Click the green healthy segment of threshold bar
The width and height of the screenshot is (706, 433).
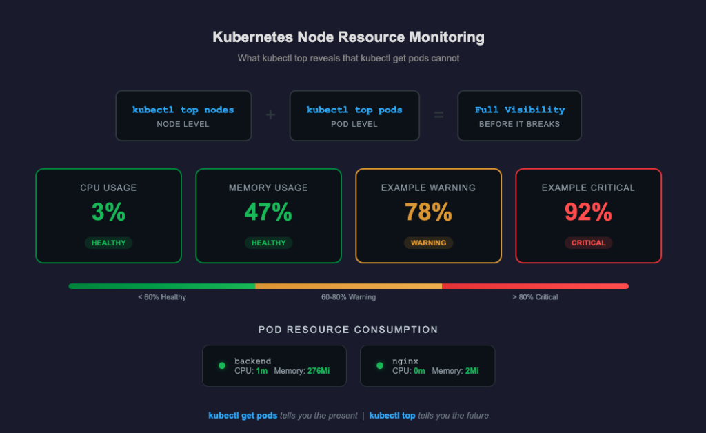[x=162, y=286]
